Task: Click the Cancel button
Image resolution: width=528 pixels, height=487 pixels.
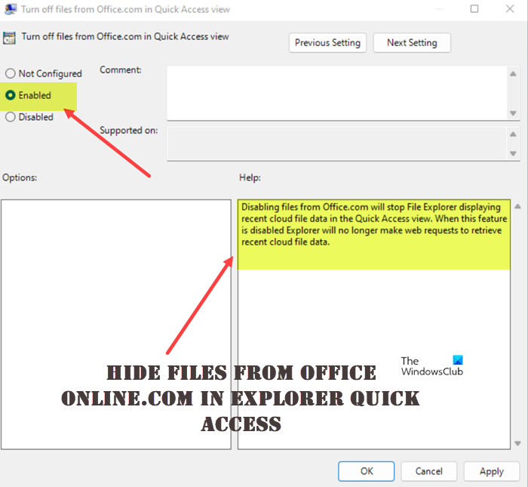Action: 428,471
